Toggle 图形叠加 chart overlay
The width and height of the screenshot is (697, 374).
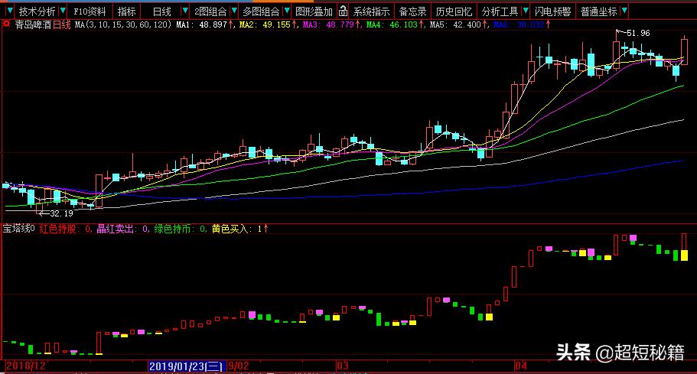(x=314, y=11)
